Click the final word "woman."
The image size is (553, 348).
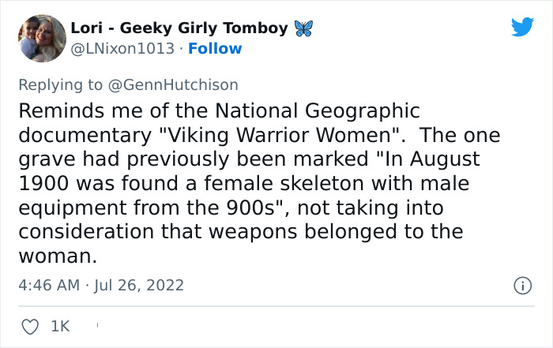point(58,256)
